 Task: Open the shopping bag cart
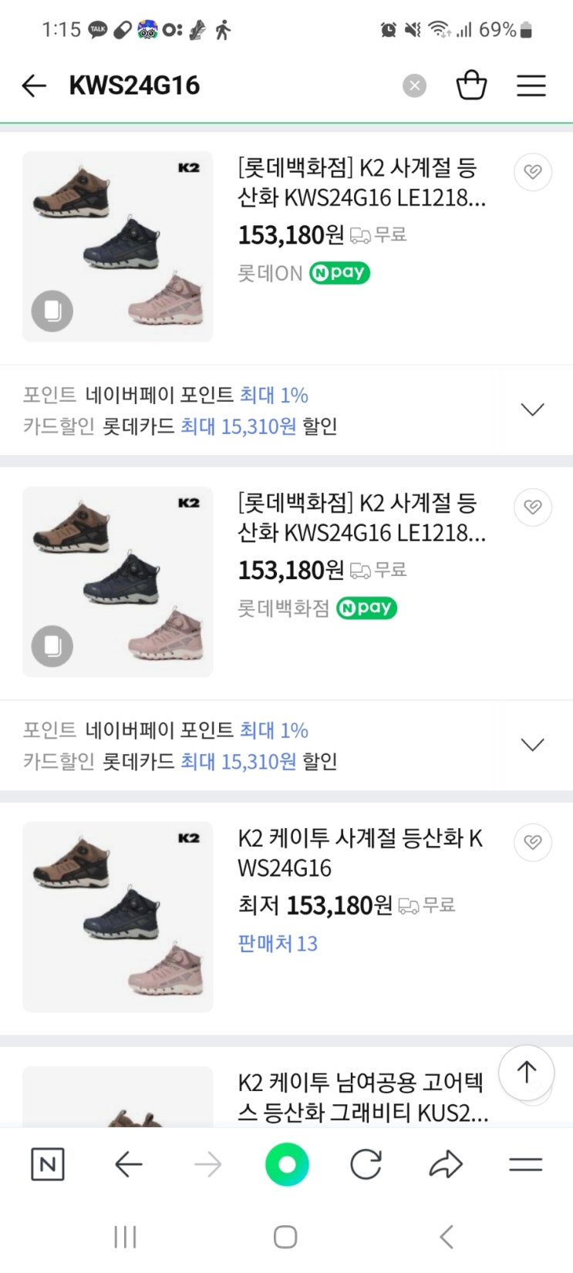pyautogui.click(x=471, y=85)
